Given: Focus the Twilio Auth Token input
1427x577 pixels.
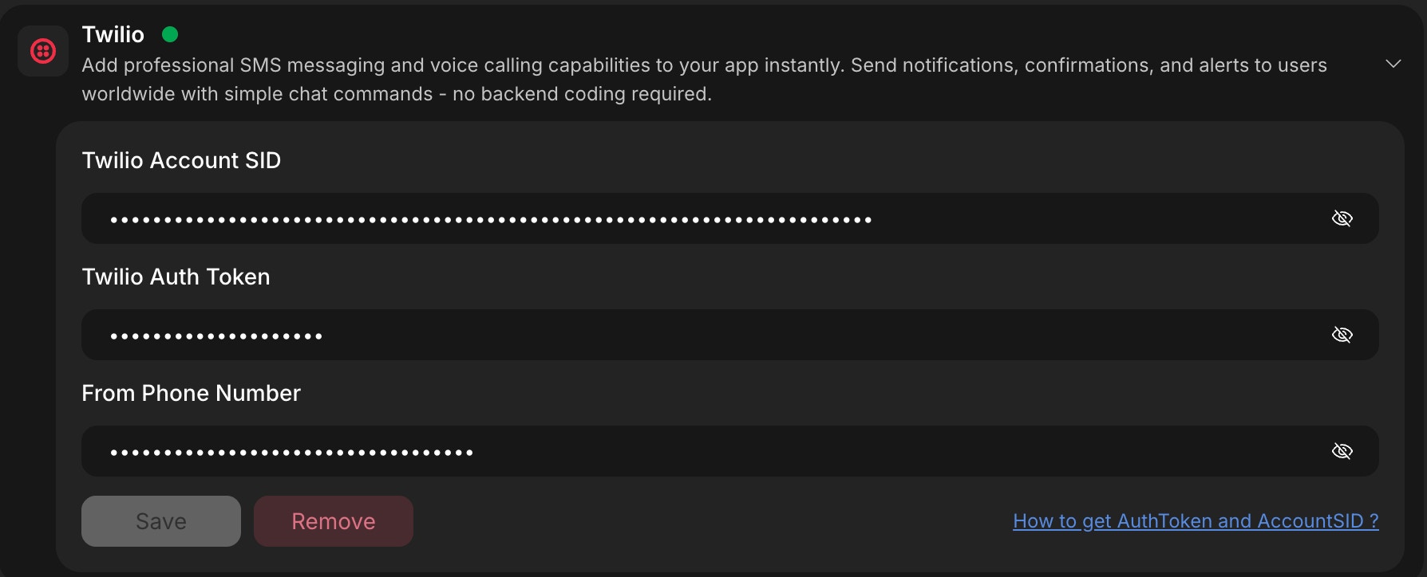Looking at the screenshot, I should pos(638,335).
